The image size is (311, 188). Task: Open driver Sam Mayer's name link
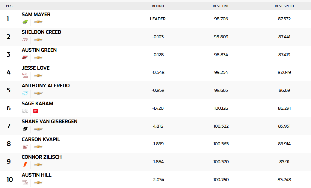[x=36, y=14]
